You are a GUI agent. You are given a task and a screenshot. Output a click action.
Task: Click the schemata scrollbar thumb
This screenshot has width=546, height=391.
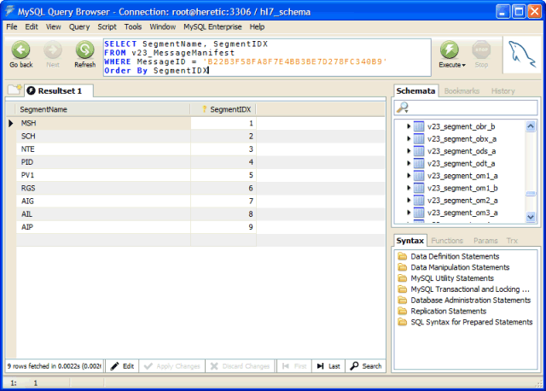[x=531, y=194]
